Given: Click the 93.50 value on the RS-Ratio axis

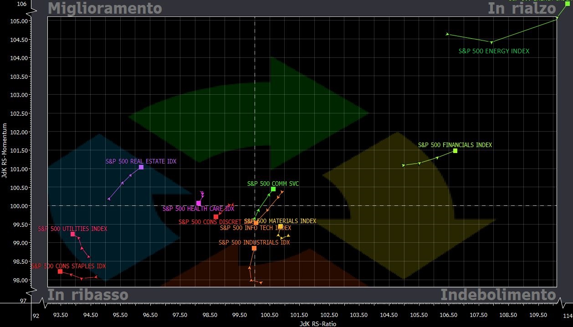Looking at the screenshot, I should (x=61, y=315).
